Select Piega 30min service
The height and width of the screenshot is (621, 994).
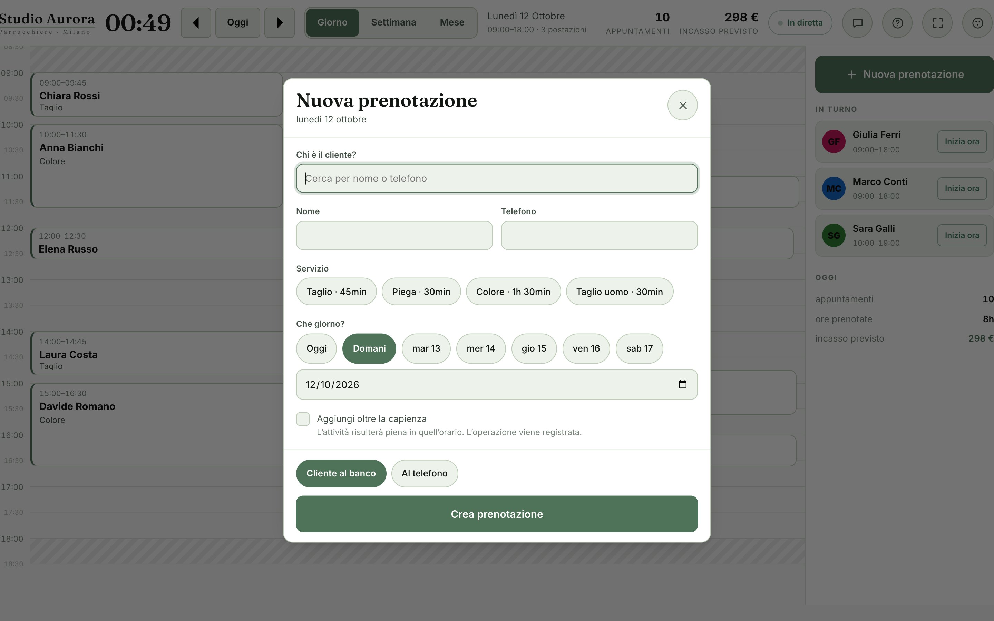tap(421, 292)
